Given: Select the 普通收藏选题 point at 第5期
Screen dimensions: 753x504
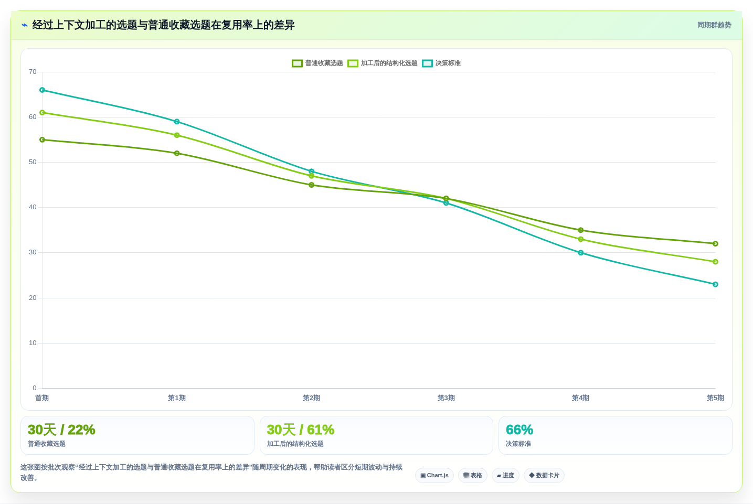Looking at the screenshot, I should 715,244.
